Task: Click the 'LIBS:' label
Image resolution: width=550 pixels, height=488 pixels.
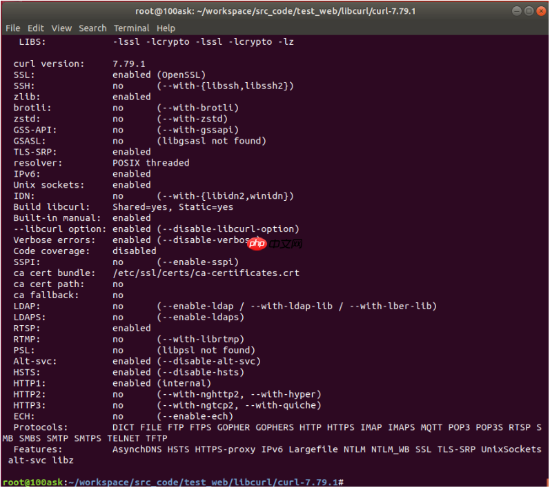Action: point(32,41)
